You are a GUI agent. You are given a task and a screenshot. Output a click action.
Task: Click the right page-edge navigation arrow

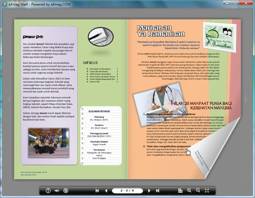[x=246, y=99]
